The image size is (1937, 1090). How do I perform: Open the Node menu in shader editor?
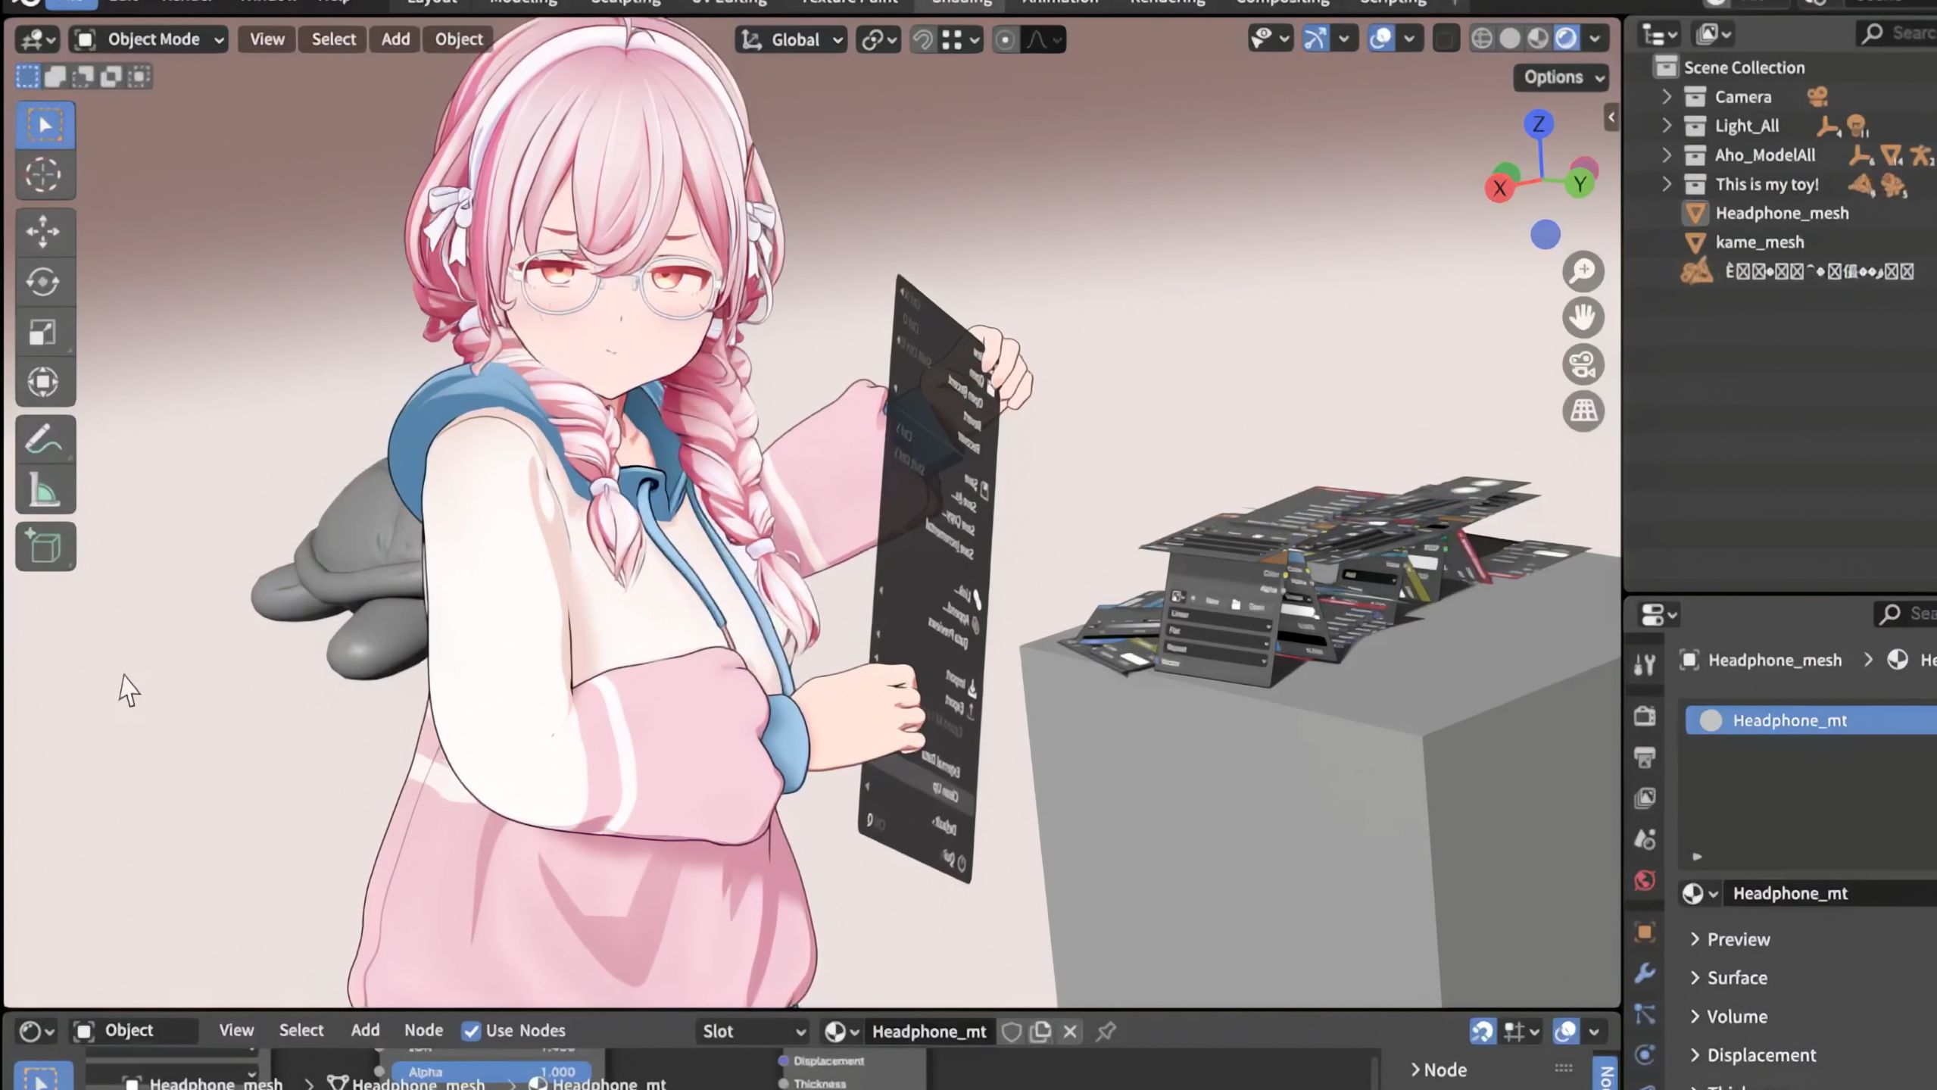tap(423, 1030)
